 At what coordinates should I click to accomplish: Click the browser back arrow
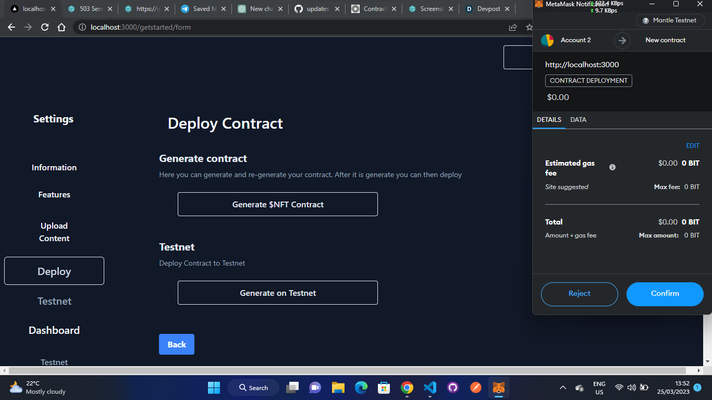[x=11, y=27]
